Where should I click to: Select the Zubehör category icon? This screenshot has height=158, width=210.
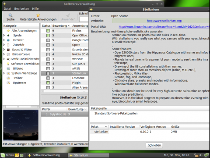(x=8, y=45)
